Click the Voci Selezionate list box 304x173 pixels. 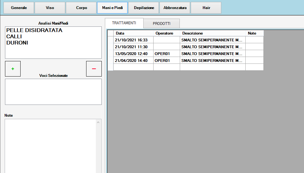click(53, 92)
